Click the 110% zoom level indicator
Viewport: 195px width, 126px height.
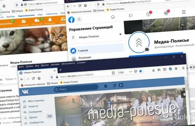pos(121,73)
